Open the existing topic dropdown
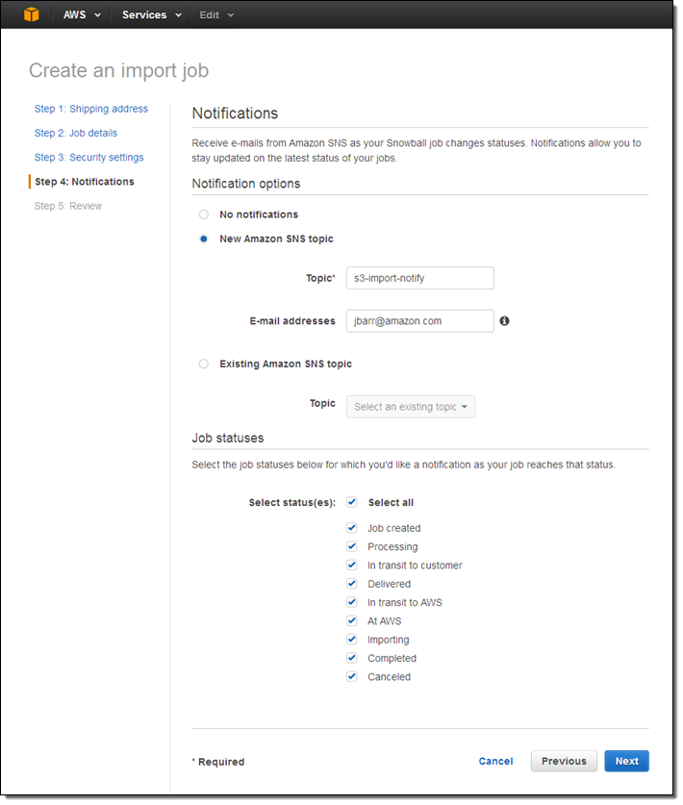This screenshot has width=683, height=805. 411,407
